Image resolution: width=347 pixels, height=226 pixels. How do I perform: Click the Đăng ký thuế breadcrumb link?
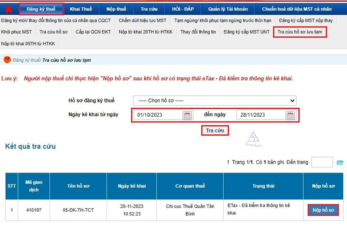tap(26, 60)
